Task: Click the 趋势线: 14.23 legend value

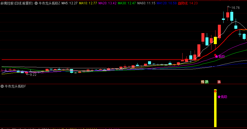Action: [188, 3]
